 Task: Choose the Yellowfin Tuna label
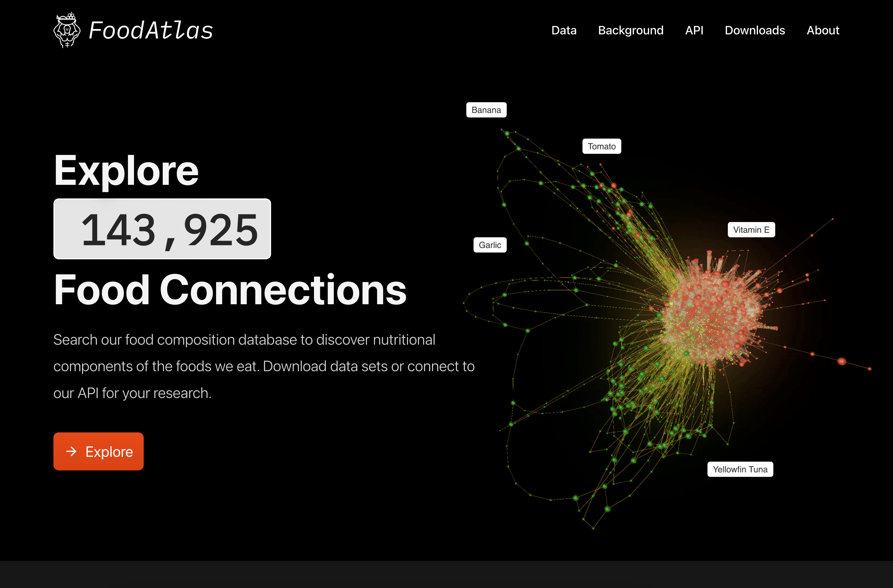click(739, 469)
